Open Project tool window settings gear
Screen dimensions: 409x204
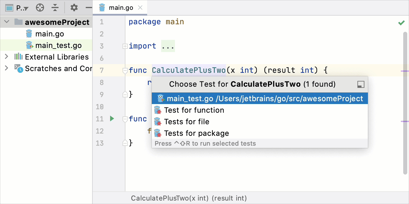click(74, 8)
